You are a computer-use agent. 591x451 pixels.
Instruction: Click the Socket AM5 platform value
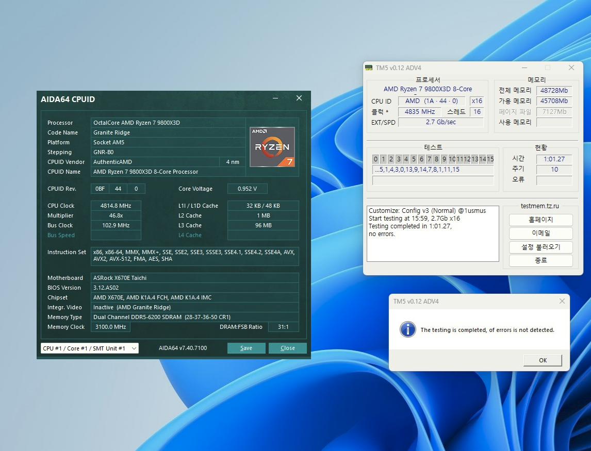coord(168,142)
